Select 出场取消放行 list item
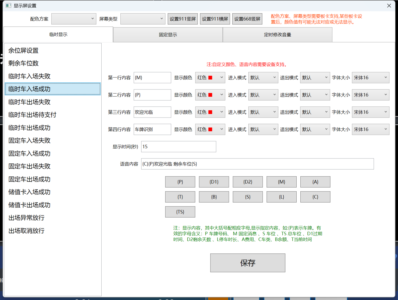This screenshot has height=300, width=398. pos(53,231)
